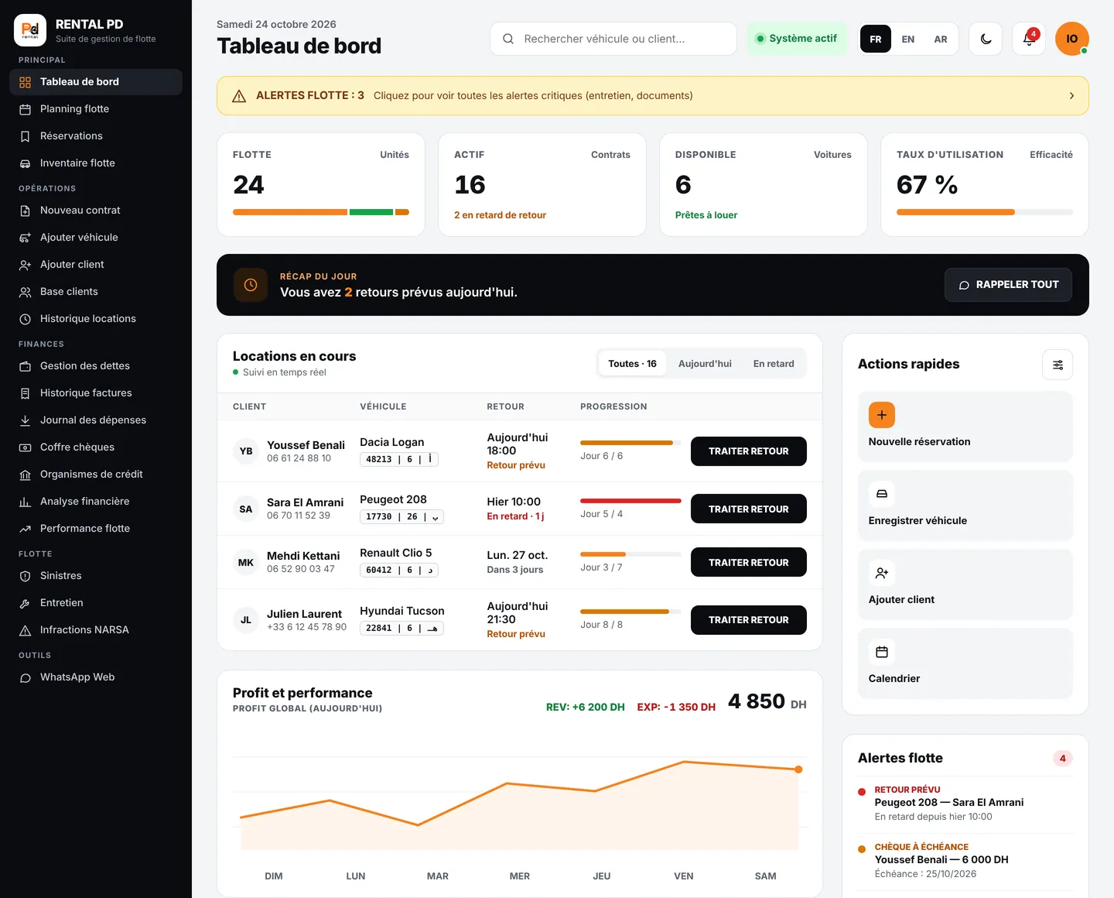Expand the fleet alerts banner chevron

(1071, 96)
